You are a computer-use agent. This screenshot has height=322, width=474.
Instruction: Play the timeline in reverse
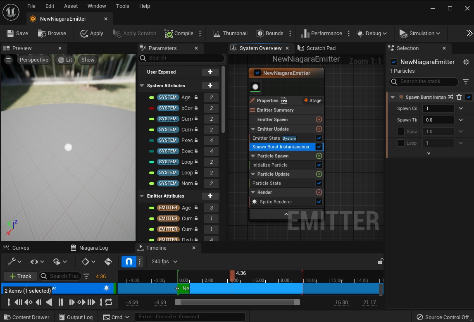coord(49,302)
